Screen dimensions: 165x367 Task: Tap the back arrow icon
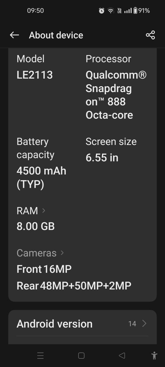(14, 35)
